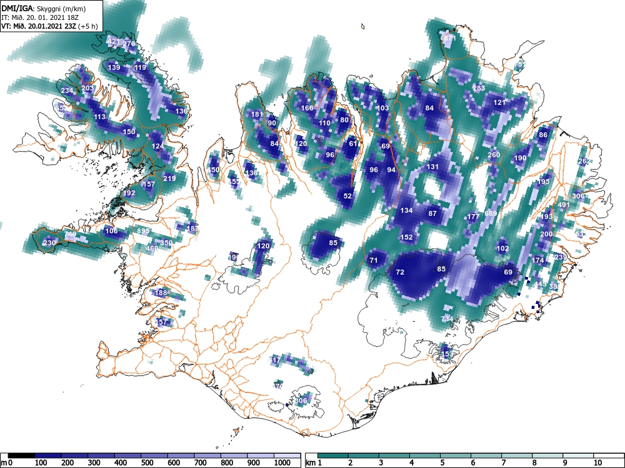Click the 139 visibility label
The image size is (625, 468).
pyautogui.click(x=114, y=67)
